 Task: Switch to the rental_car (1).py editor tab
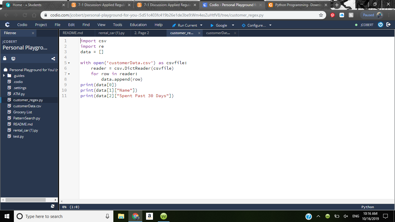(113, 33)
